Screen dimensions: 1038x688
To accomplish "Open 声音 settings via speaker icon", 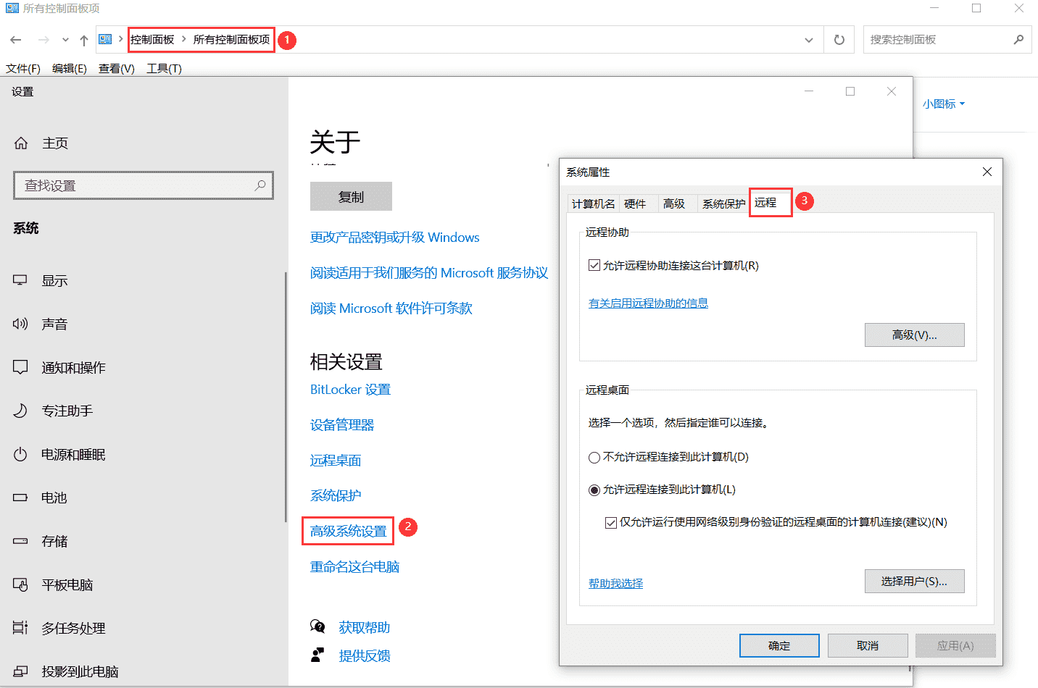I will pos(20,324).
